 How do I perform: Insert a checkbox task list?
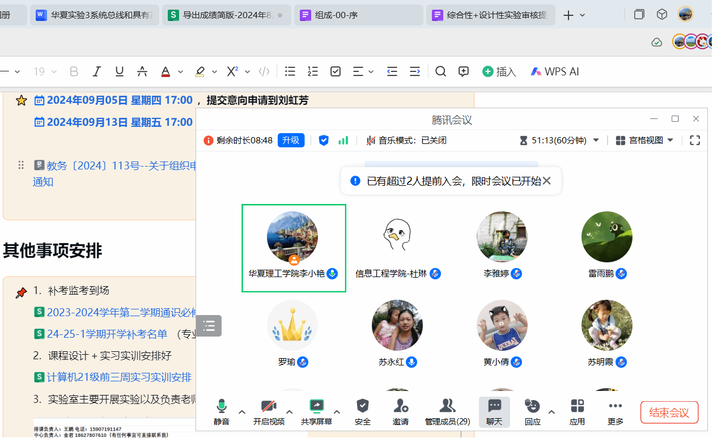pyautogui.click(x=336, y=71)
